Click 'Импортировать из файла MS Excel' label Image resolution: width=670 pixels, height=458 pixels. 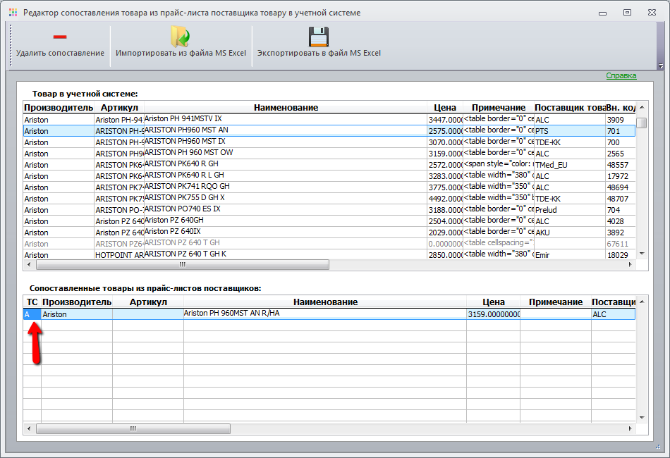[181, 53]
